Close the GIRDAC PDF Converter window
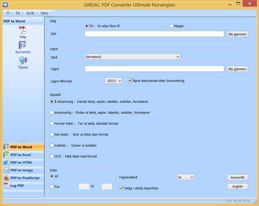The image size is (259, 206). pos(250,3)
